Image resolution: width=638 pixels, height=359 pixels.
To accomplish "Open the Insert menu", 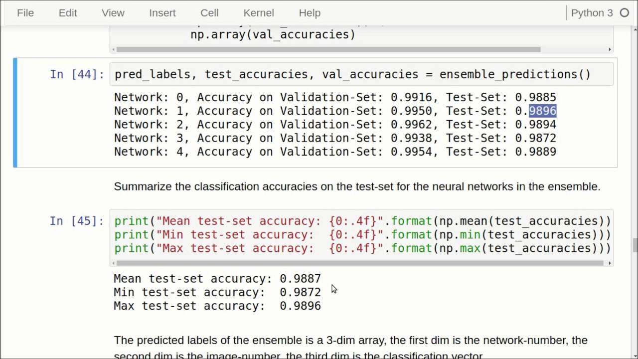I will pyautogui.click(x=162, y=13).
